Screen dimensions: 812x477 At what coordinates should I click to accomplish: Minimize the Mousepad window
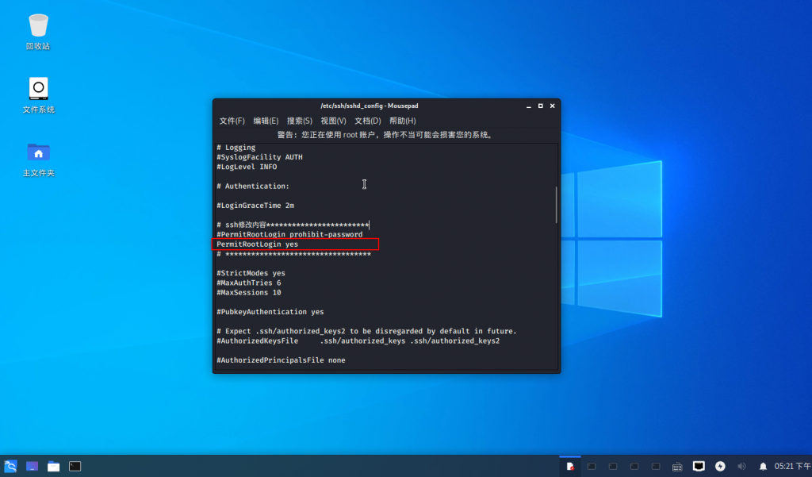pos(529,106)
